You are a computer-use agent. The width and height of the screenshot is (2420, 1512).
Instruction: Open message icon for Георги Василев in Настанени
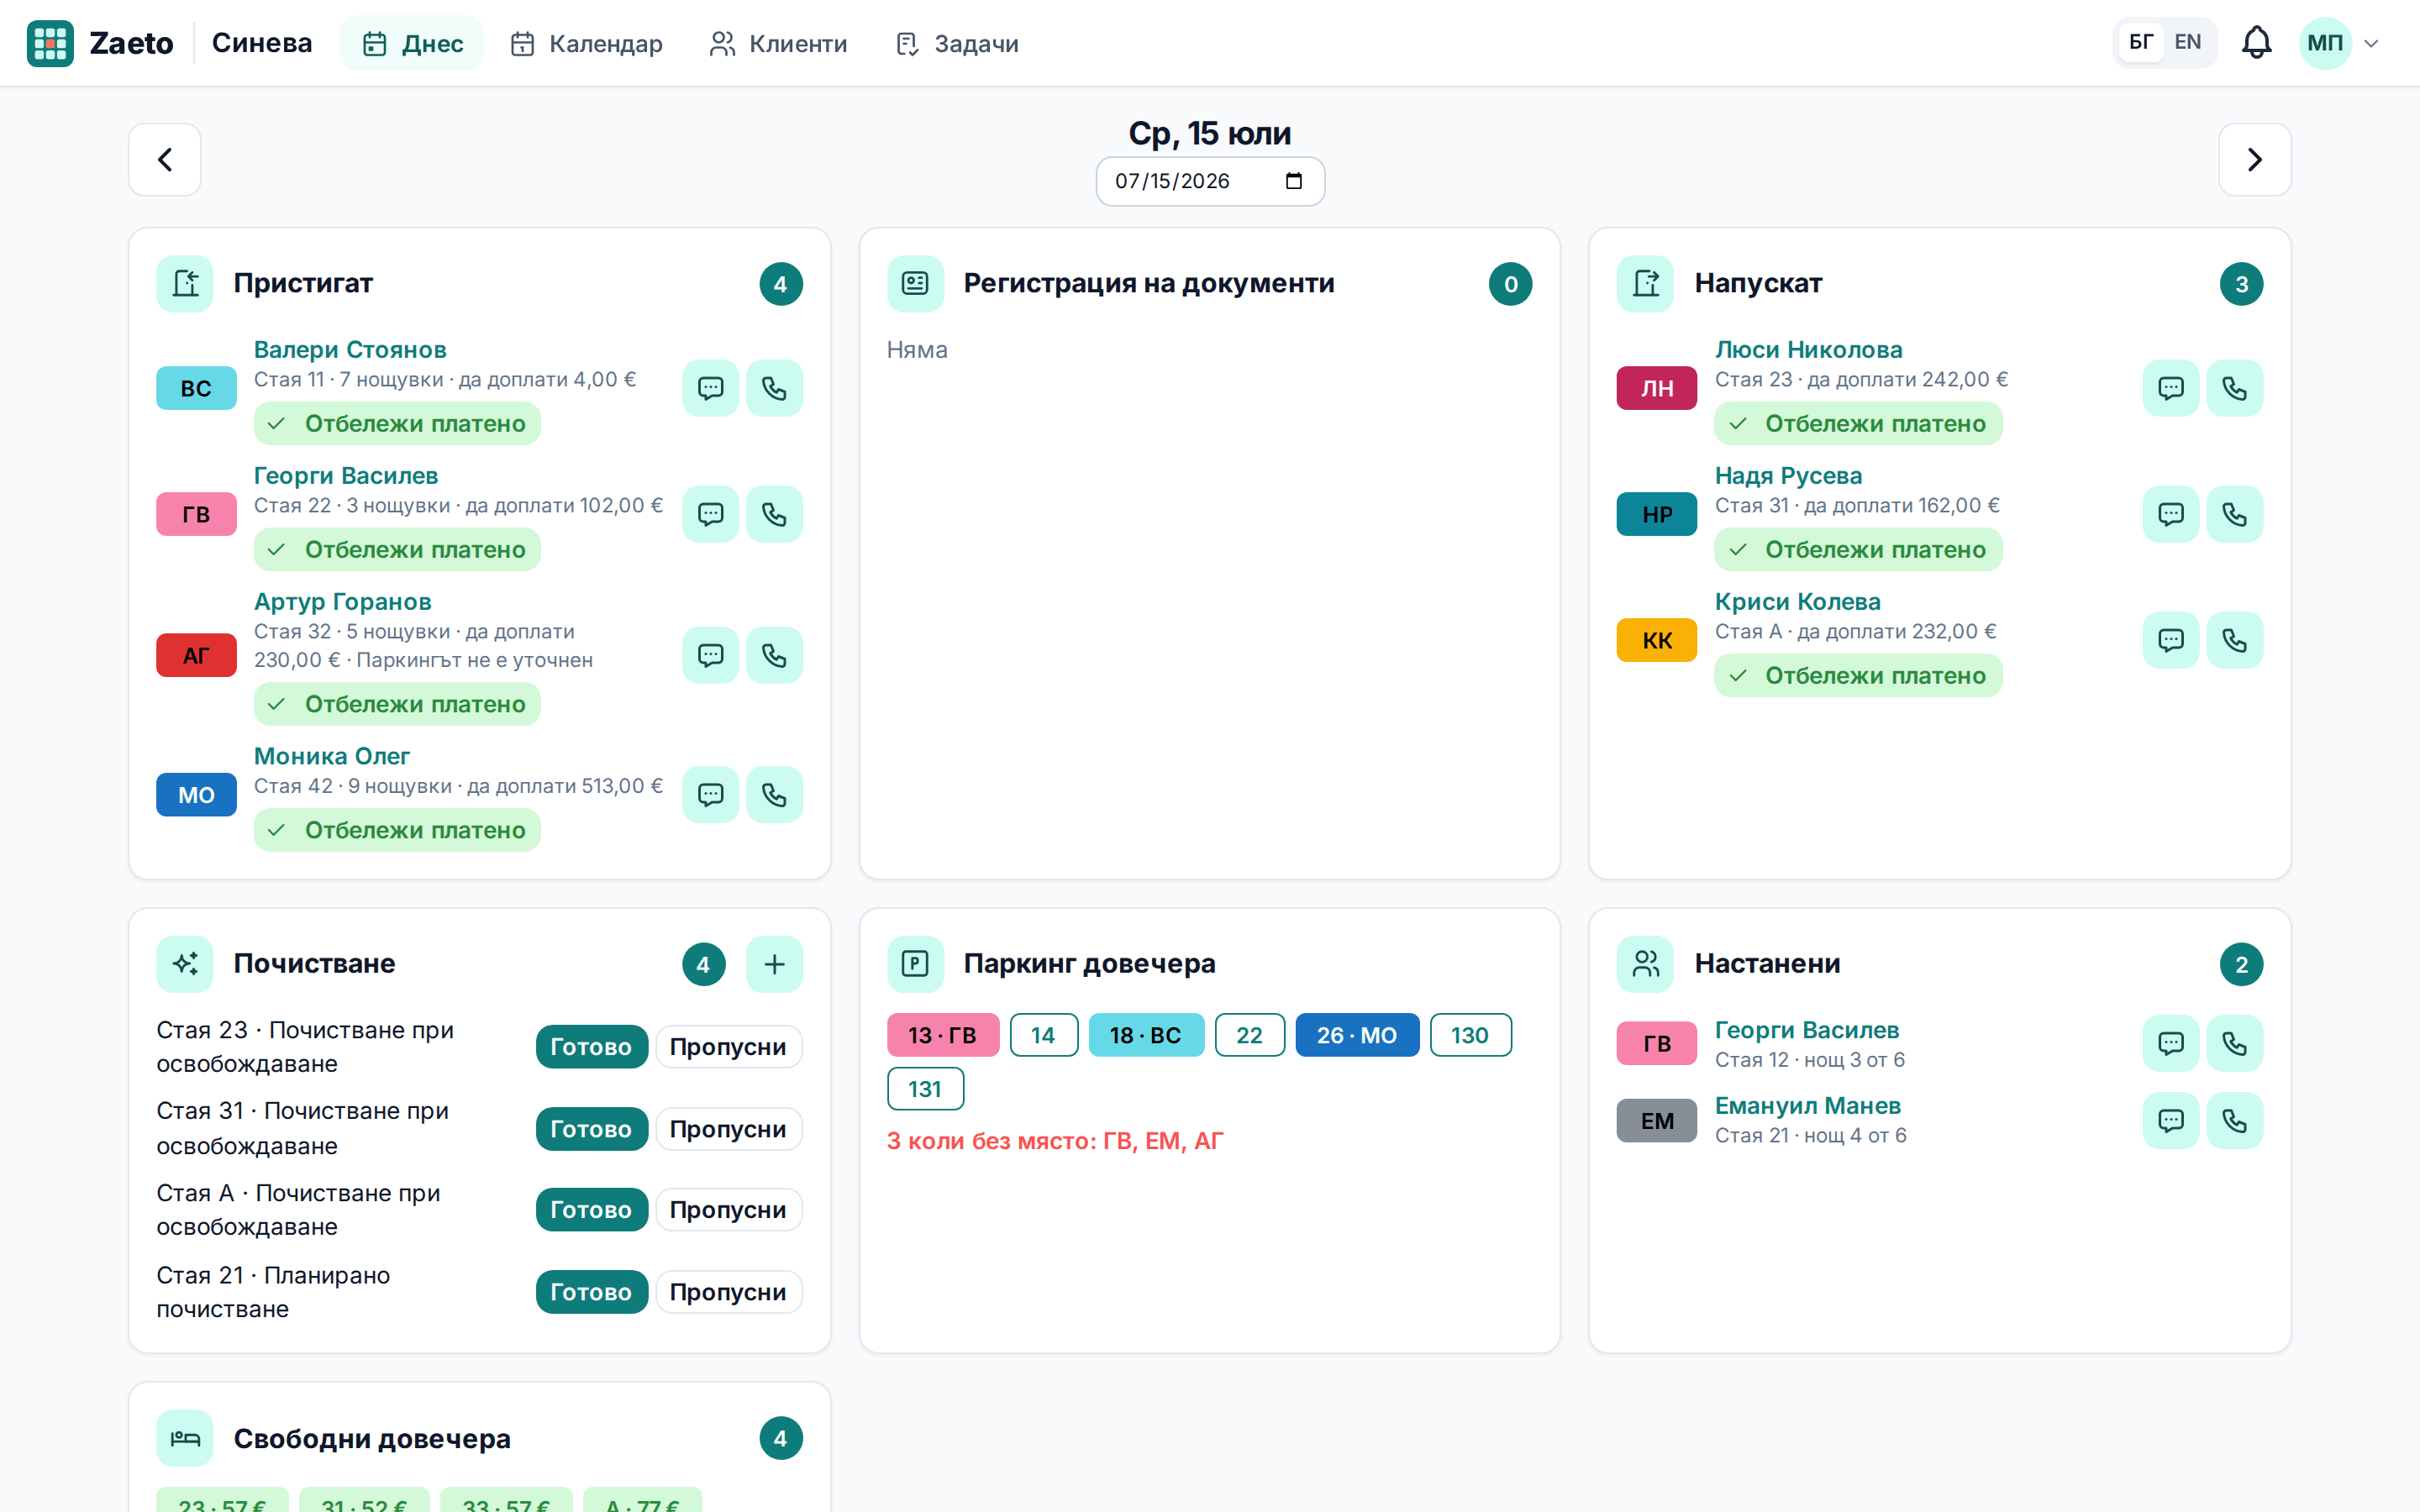(2170, 1044)
